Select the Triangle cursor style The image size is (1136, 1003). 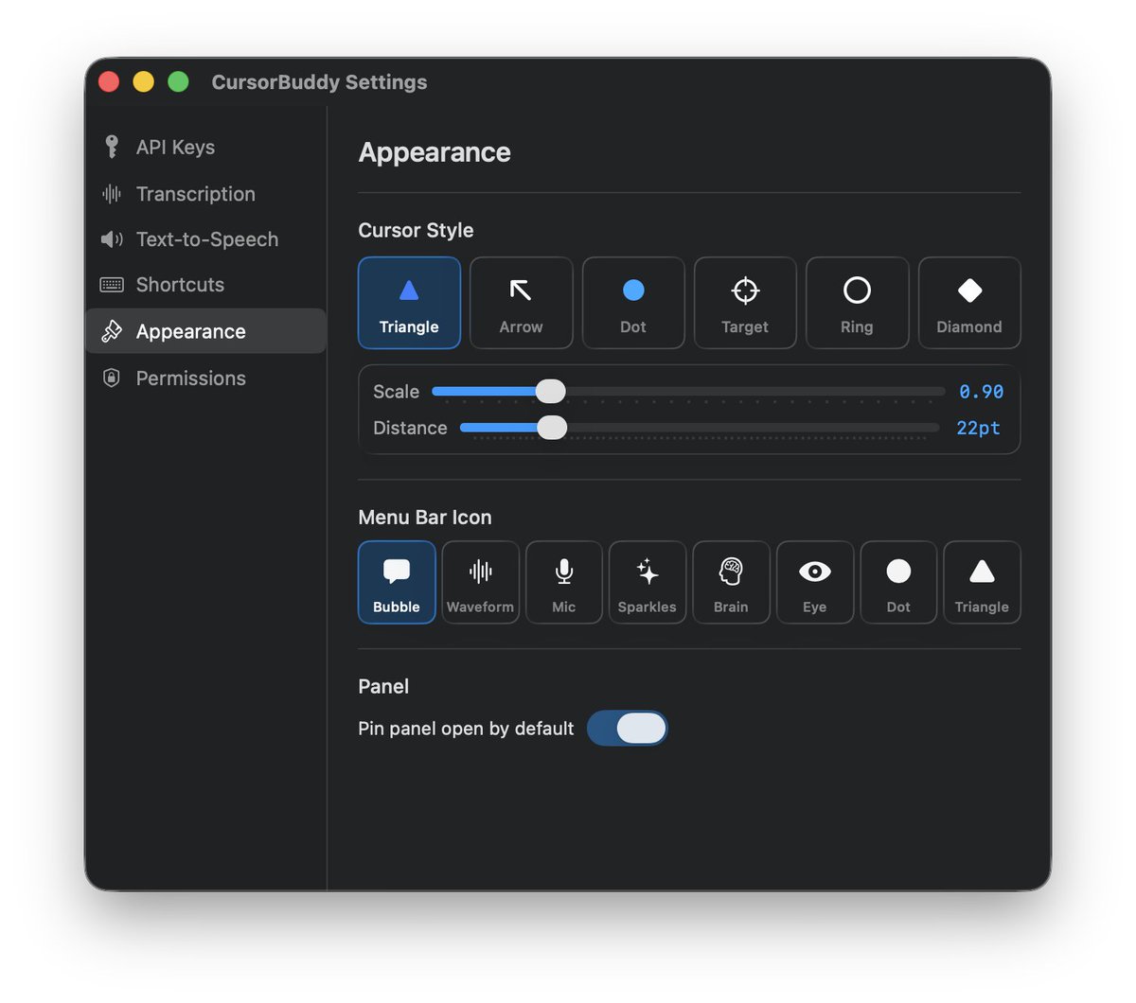(x=409, y=303)
